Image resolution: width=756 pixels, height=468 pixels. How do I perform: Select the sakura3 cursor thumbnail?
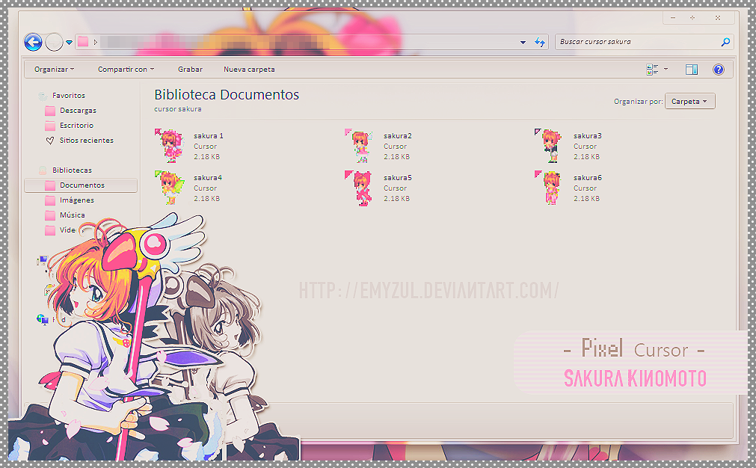(x=549, y=146)
